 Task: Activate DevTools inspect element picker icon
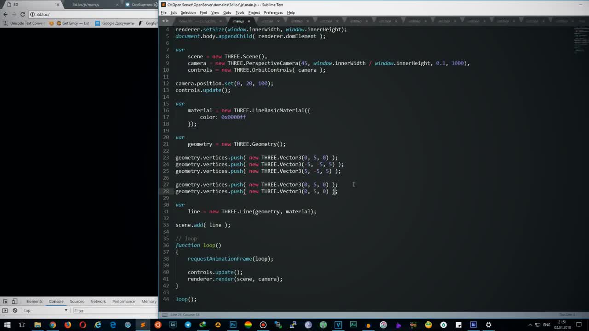pyautogui.click(x=6, y=302)
